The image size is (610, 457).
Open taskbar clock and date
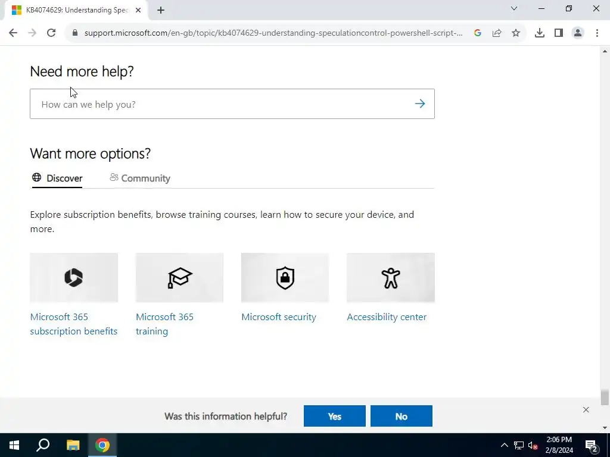point(559,445)
